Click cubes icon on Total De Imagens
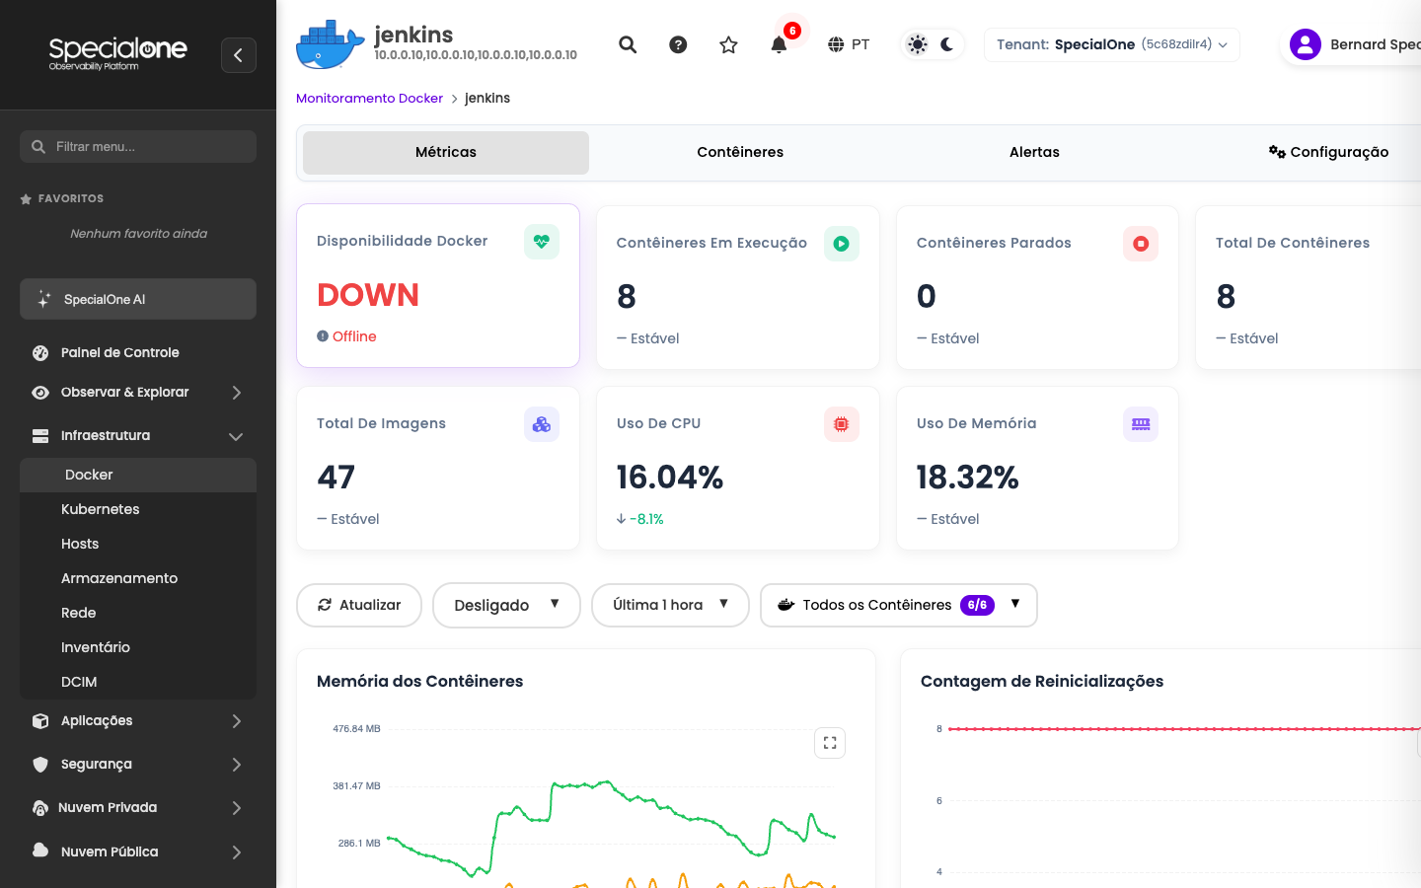This screenshot has height=888, width=1421. point(542,424)
